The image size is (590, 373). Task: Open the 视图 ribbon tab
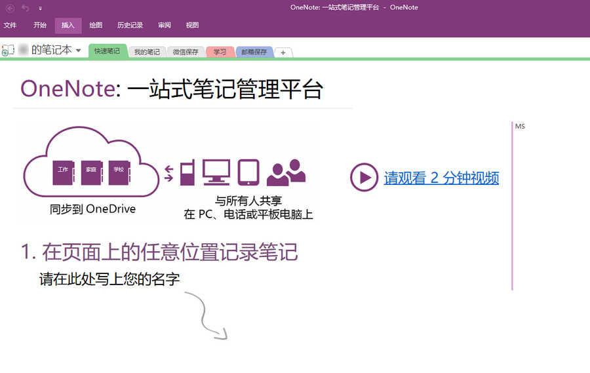point(192,25)
